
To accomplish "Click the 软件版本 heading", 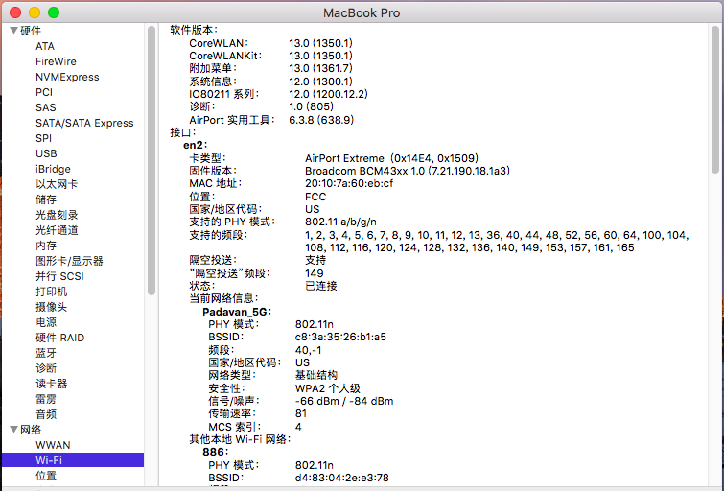I will pos(194,30).
